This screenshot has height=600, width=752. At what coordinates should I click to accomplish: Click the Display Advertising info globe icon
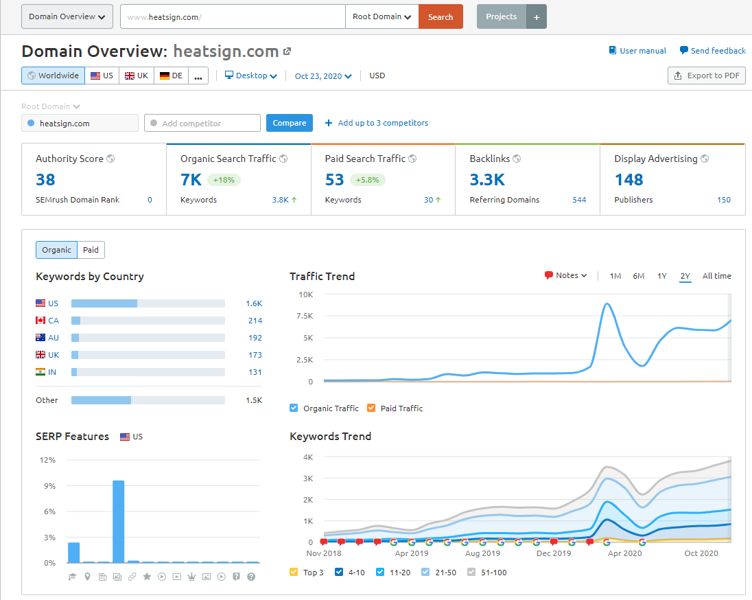point(705,159)
